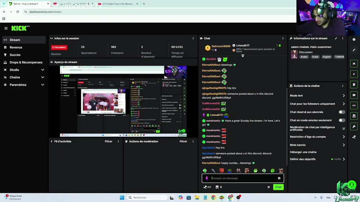Toggle the wrench icon in the right sidebar
Image resolution: width=360 pixels, height=202 pixels.
pos(354,126)
